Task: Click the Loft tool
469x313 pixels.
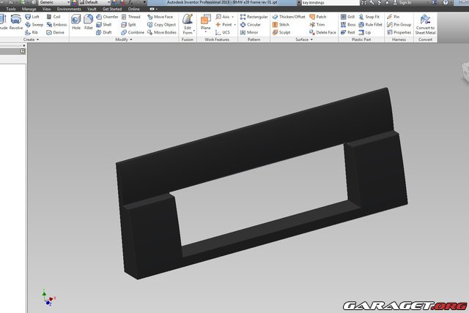Action: (x=32, y=16)
